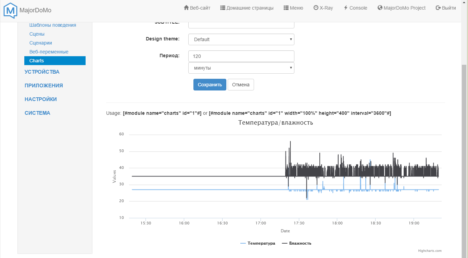Click the home icon beside Веб-сайт
Viewport: 468px width, 258px height.
click(186, 8)
